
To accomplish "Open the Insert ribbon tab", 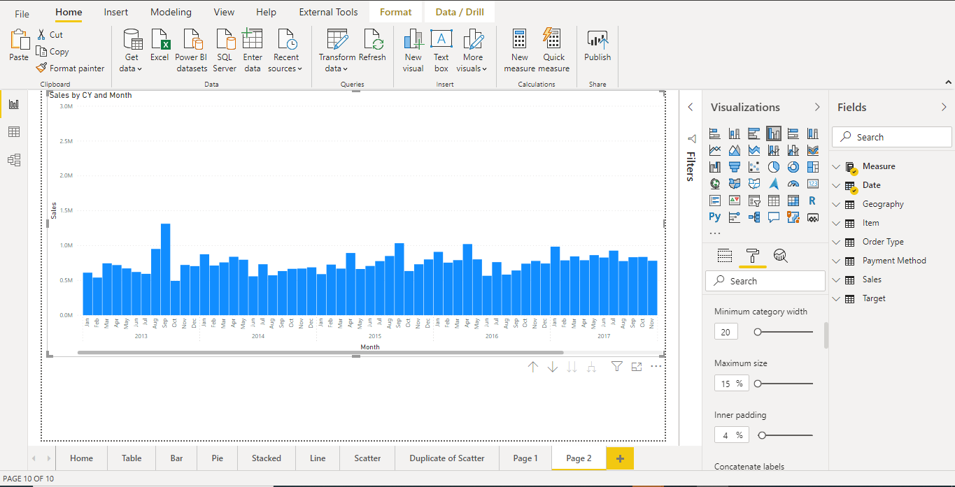I will 116,12.
